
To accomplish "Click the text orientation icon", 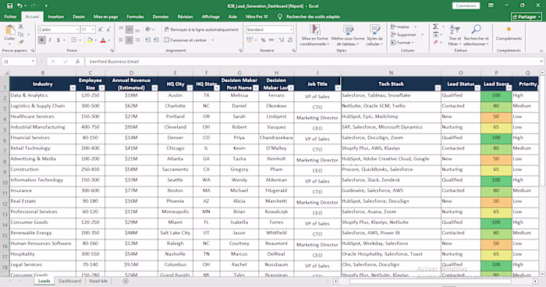I will click(148, 29).
